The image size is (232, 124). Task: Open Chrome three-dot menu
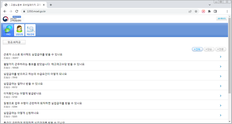coord(227,11)
